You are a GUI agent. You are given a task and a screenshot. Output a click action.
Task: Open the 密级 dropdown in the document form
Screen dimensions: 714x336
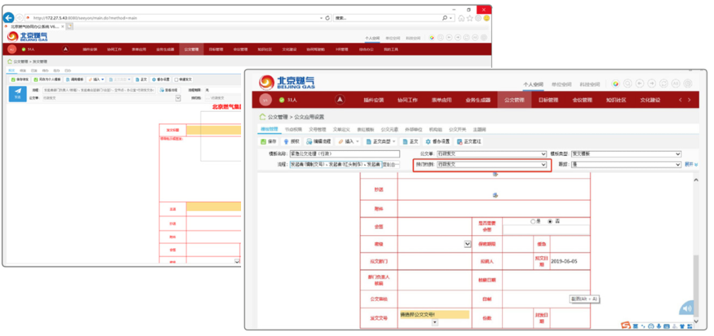[x=468, y=244]
